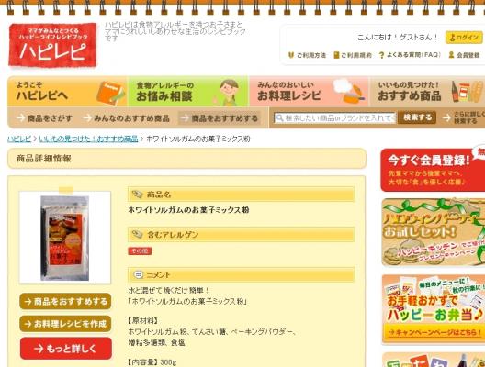485x367 pixels.
Task: Open ご利用規約 link
Action: (x=353, y=55)
